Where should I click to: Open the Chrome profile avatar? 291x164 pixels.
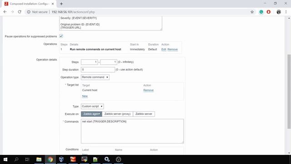point(279,12)
